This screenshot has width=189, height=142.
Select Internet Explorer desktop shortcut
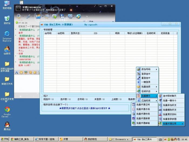tap(7, 36)
